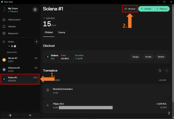
Task: Open Transakce three-dot more options menu
Action: [167, 71]
